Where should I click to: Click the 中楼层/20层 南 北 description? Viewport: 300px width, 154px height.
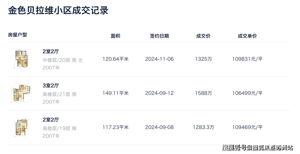(63, 60)
